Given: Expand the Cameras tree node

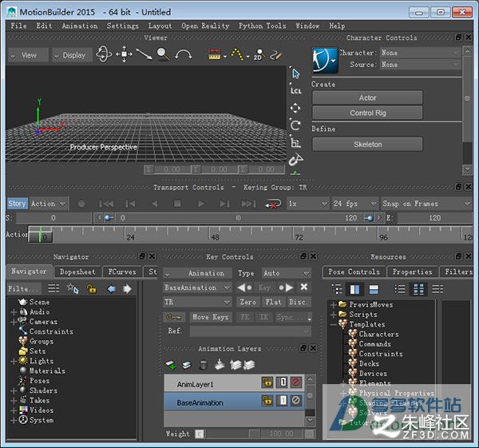Looking at the screenshot, I should point(13,322).
